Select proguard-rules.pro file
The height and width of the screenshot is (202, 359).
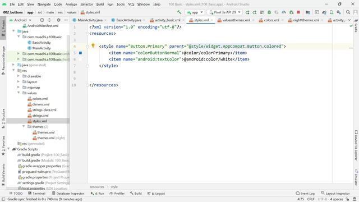pyautogui.click(x=36, y=172)
